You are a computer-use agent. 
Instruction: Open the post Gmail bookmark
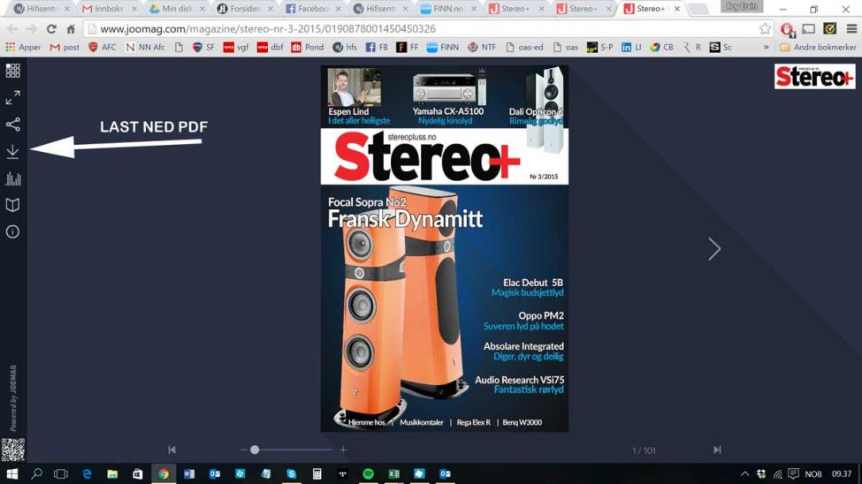(x=65, y=47)
